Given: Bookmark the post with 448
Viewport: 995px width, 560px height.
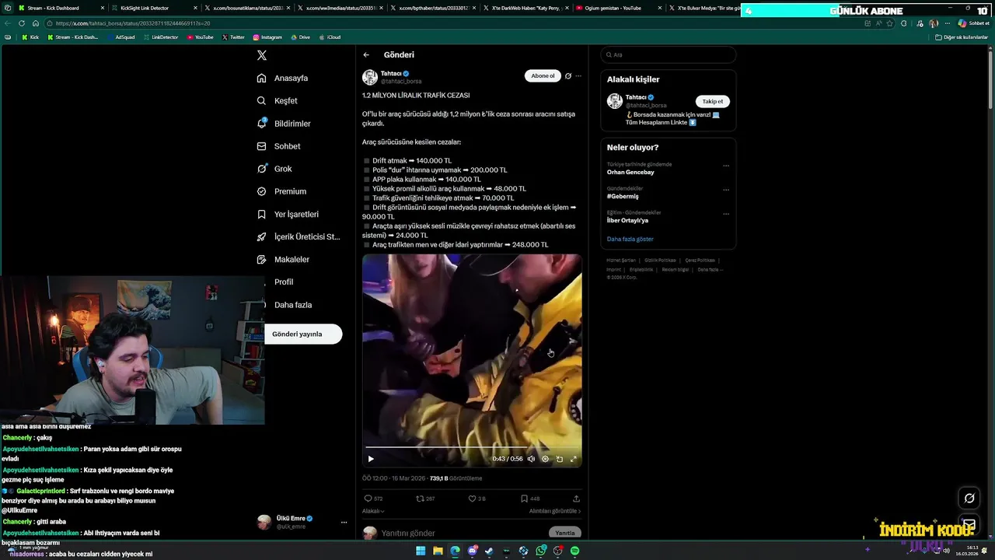Looking at the screenshot, I should click(530, 499).
